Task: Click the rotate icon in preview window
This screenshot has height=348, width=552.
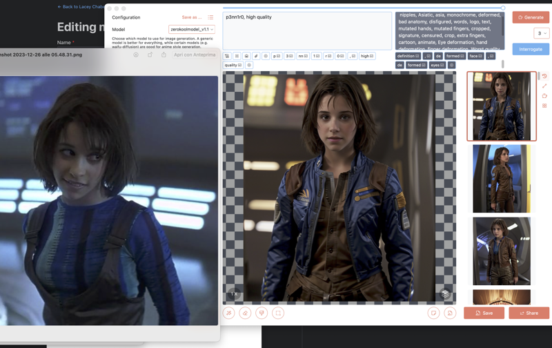Action: (150, 55)
